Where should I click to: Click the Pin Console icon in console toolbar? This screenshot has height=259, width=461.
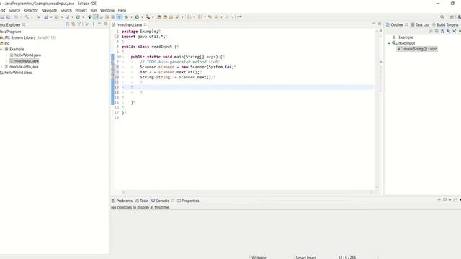tap(439, 200)
